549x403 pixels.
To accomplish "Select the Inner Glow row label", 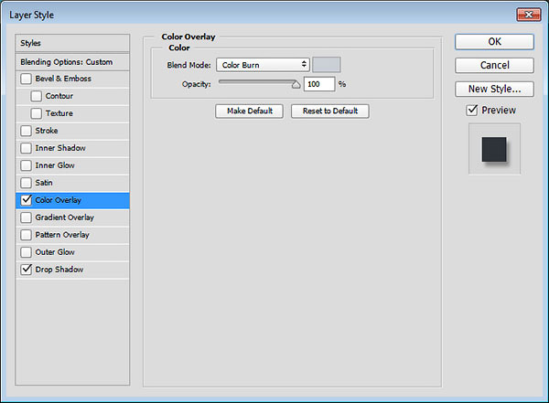I will (55, 165).
